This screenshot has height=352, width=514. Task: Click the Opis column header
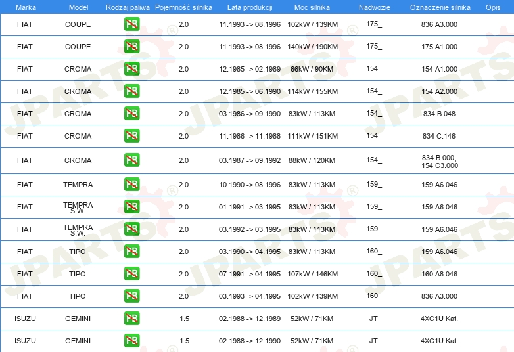493,7
